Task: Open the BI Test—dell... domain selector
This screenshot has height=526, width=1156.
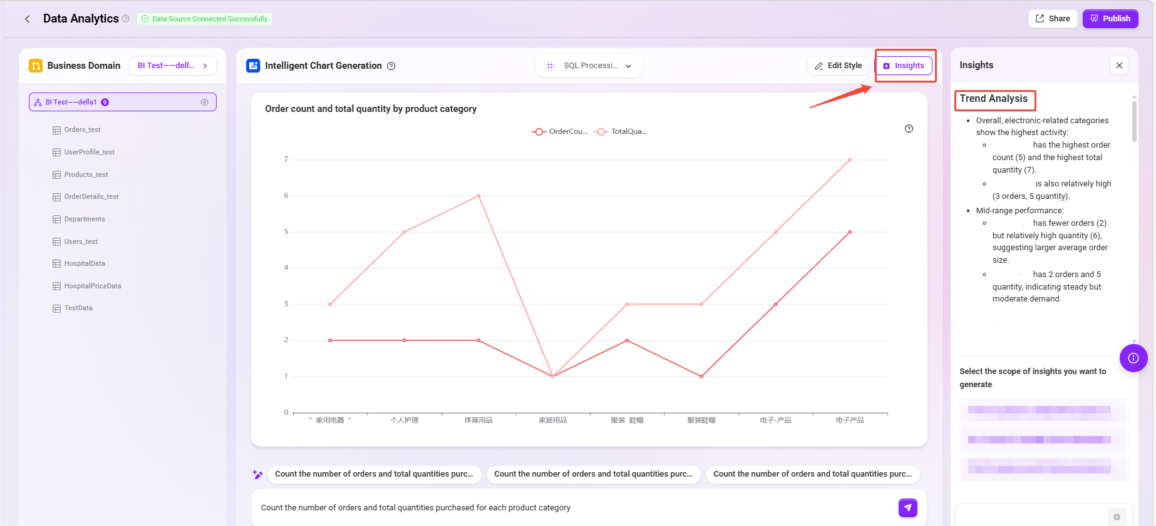Action: coord(173,66)
